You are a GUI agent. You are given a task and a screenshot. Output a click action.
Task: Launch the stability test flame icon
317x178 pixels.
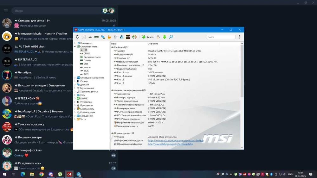click(x=109, y=37)
